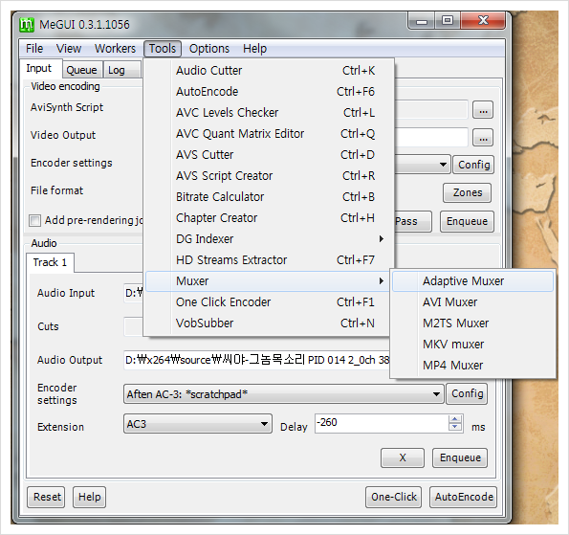Screen dimensions: 569x535
Task: Select MP4 Muxer
Action: point(472,366)
